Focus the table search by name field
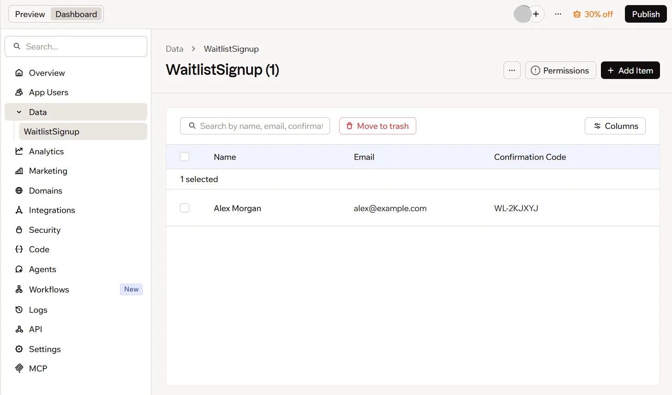Viewport: 672px width, 395px height. click(255, 126)
